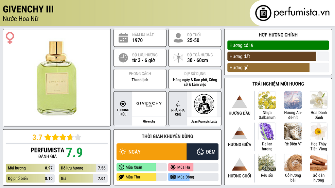
Task: Click the Givenchy Paris brand logo
Action: point(149,104)
